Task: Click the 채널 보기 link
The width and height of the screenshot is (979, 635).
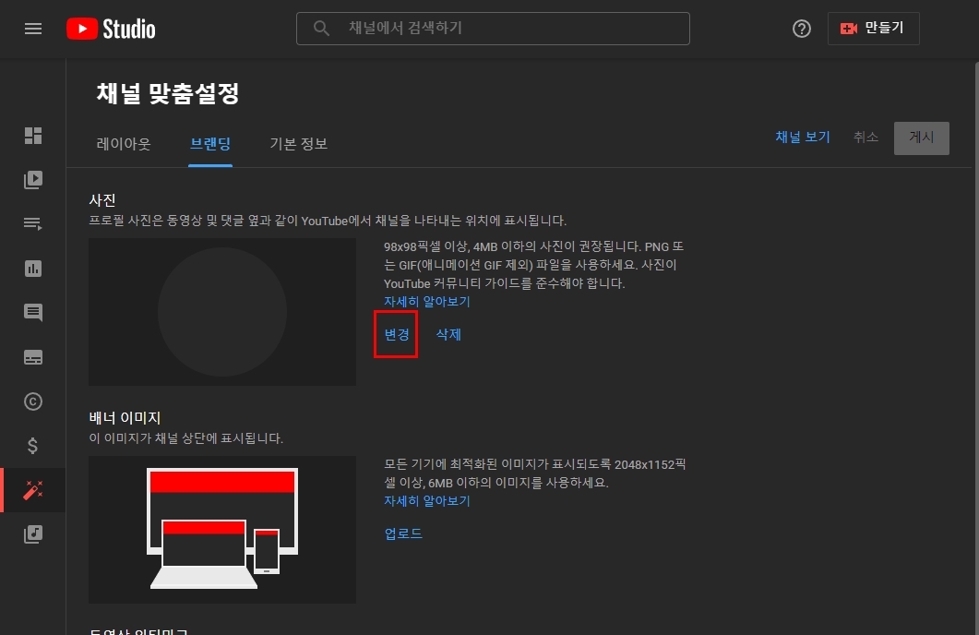Action: point(802,137)
